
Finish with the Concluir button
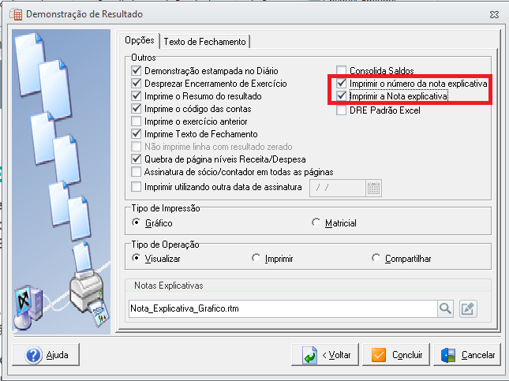396,355
